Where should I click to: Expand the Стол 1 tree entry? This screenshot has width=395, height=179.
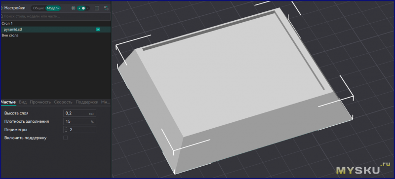coord(7,23)
